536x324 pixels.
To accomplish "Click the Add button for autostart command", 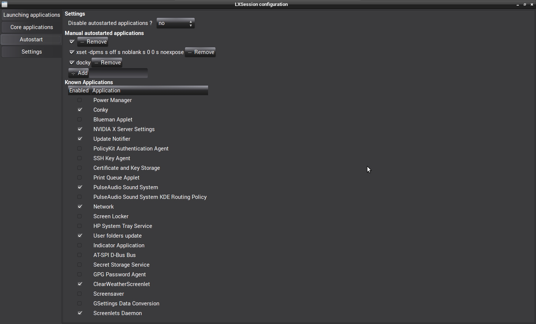I will pyautogui.click(x=79, y=73).
